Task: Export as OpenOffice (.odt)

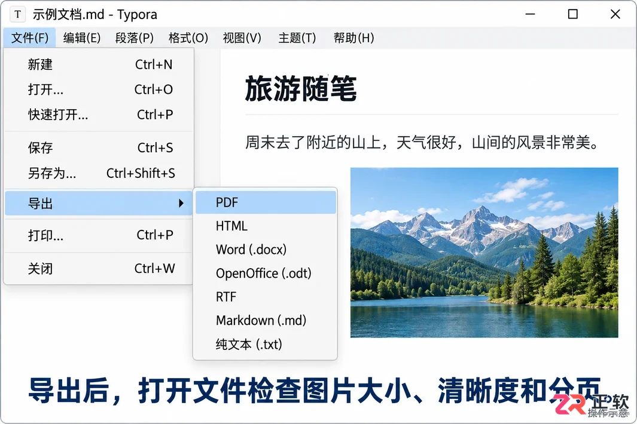Action: pyautogui.click(x=266, y=273)
